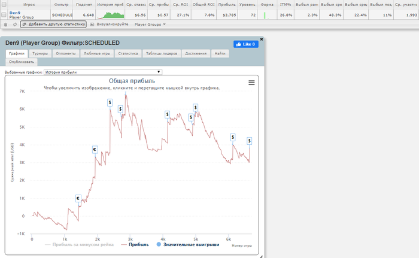Sort by the Уровень column header
This screenshot has height=258, width=419.
(247, 5)
